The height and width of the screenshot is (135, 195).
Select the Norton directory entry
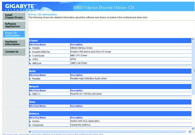pos(36,121)
